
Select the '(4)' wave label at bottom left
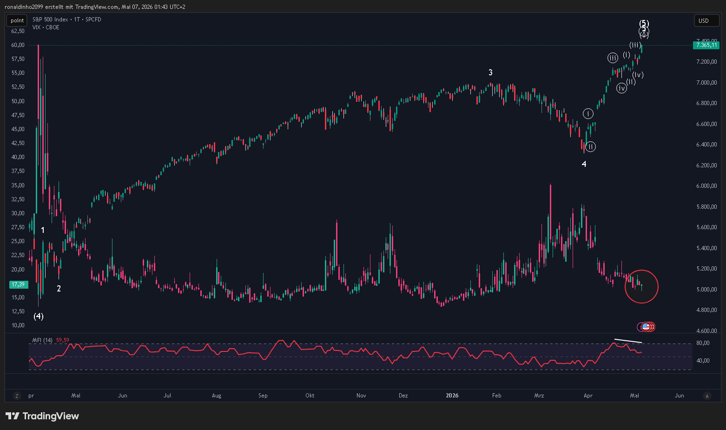pyautogui.click(x=39, y=316)
